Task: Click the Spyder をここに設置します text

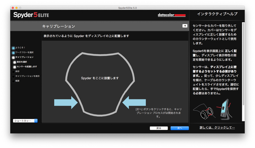Action: coord(100,78)
